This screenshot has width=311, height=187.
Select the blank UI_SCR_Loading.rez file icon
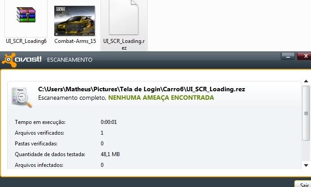tap(124, 17)
